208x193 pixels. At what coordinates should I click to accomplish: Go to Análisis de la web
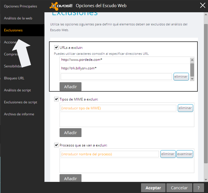pos(18,18)
